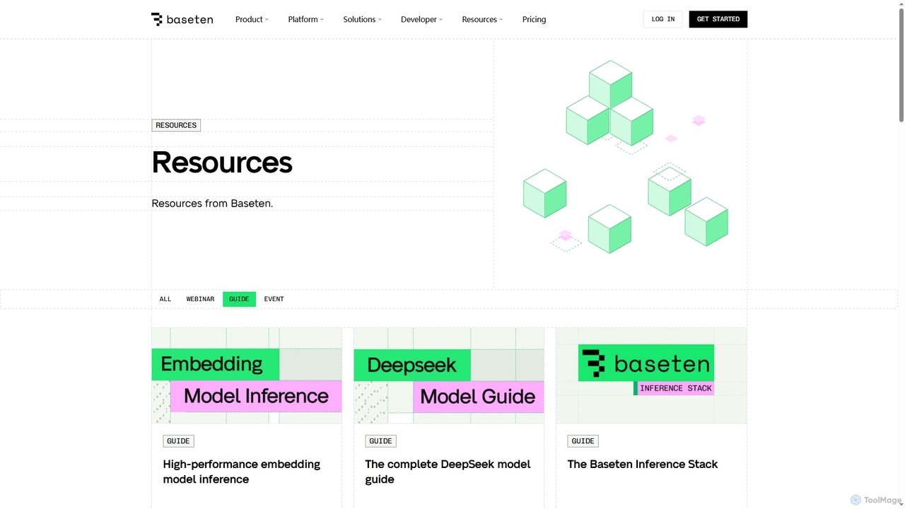Open the Embedding Model Inference thumbnail

click(247, 375)
